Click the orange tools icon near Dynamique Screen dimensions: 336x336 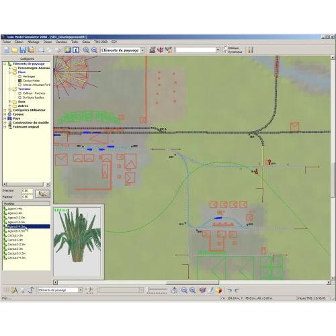click(251, 50)
